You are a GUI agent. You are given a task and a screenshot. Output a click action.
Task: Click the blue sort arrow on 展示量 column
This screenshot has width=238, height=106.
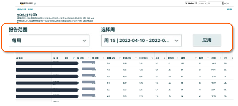pos(74,58)
